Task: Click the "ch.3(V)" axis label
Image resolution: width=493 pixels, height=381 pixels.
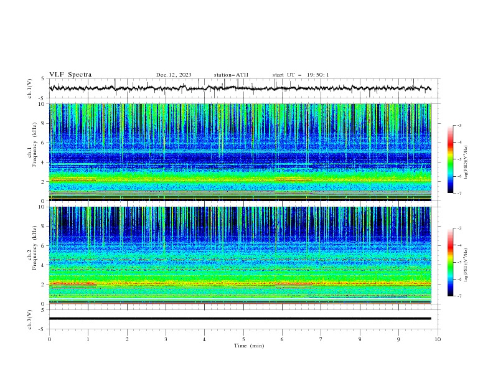Action: coord(30,320)
